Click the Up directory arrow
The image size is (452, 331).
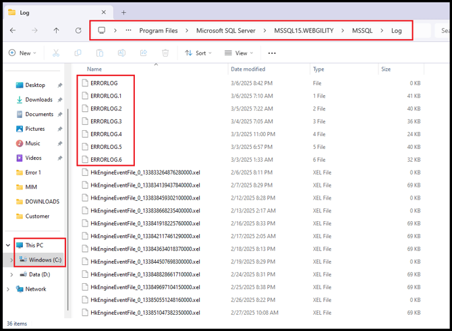coord(56,30)
